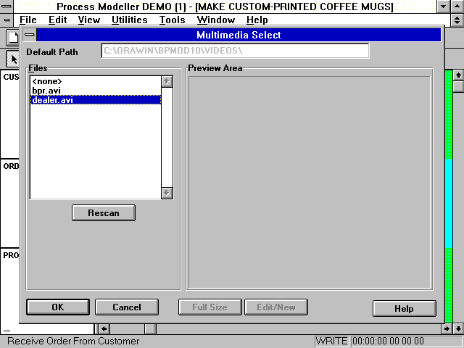Confirm selection with the OK button
This screenshot has width=464, height=348.
[x=57, y=307]
